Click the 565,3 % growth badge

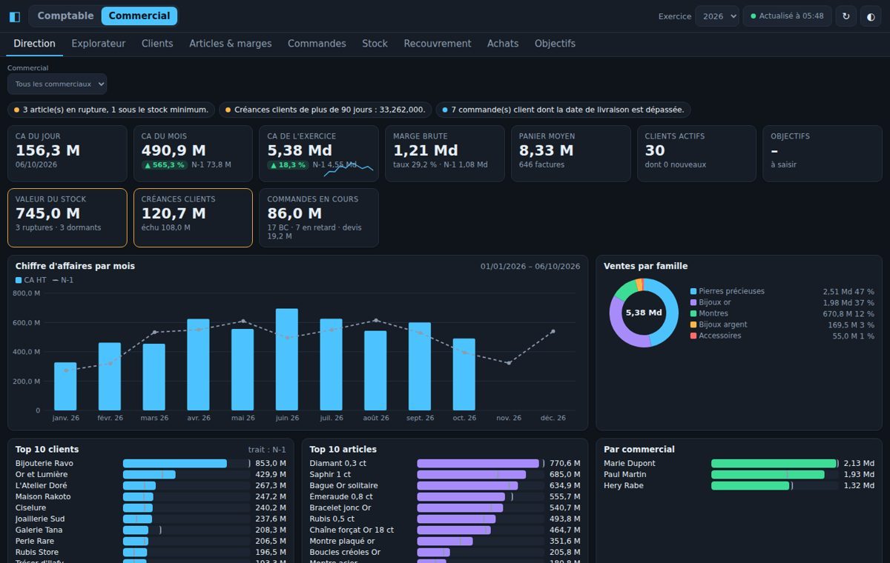[165, 165]
